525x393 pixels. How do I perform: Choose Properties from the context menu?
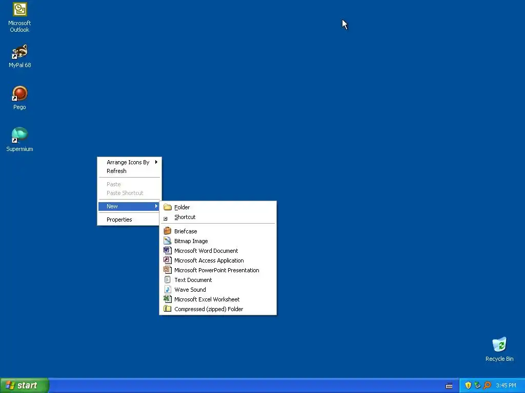click(x=130, y=220)
